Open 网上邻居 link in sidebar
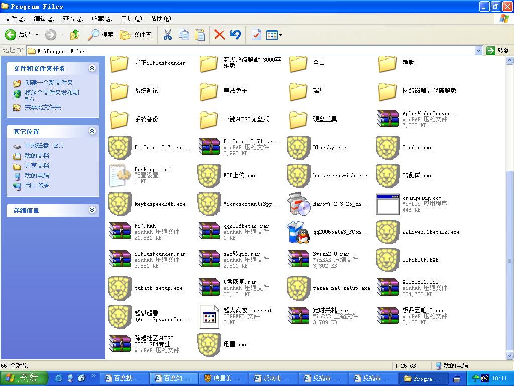 point(37,186)
